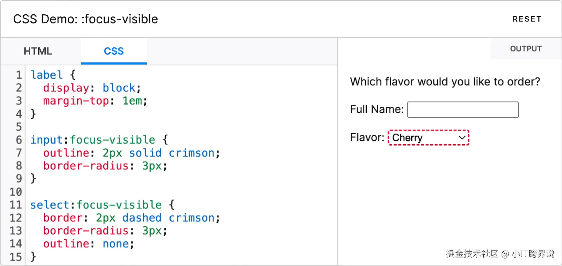The width and height of the screenshot is (562, 266).
Task: Click the OUTPUT panel label
Action: tap(525, 49)
